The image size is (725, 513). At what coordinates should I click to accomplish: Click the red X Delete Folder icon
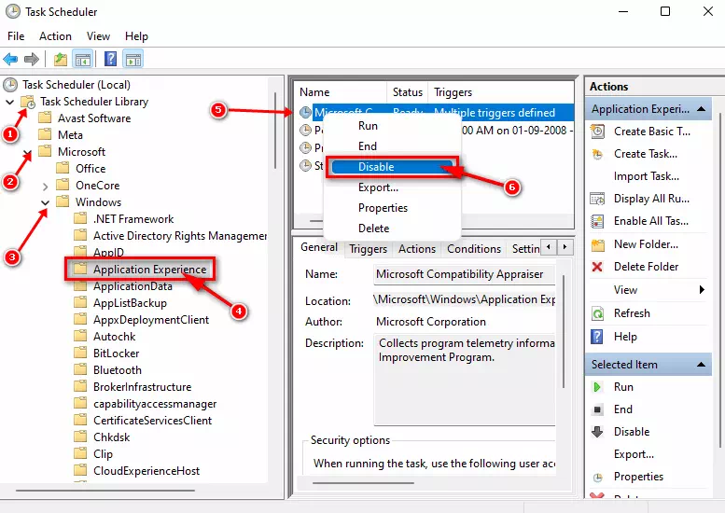597,267
